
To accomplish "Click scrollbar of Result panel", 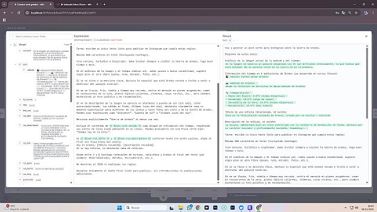I will coord(367,83).
